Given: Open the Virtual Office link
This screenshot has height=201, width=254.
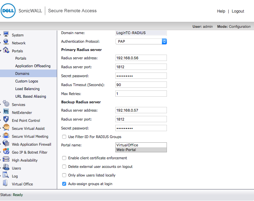Looking at the screenshot, I should click(22, 184).
